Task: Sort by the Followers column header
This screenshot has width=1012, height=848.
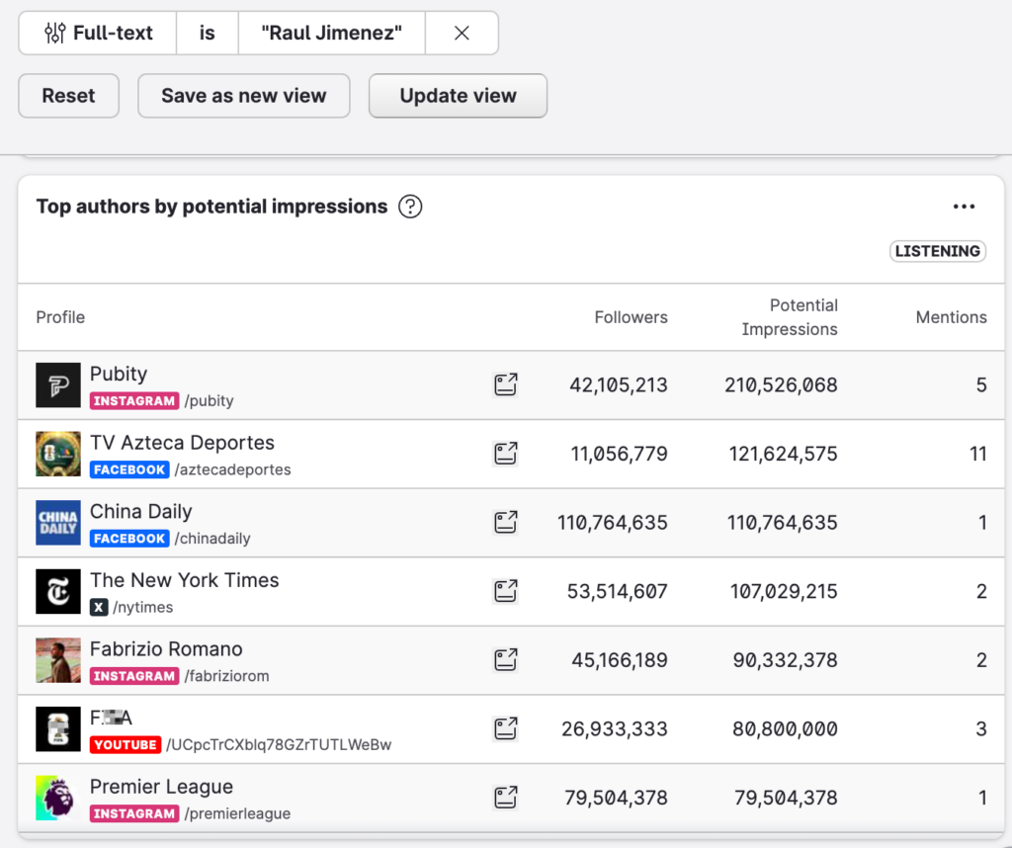Action: 631,317
